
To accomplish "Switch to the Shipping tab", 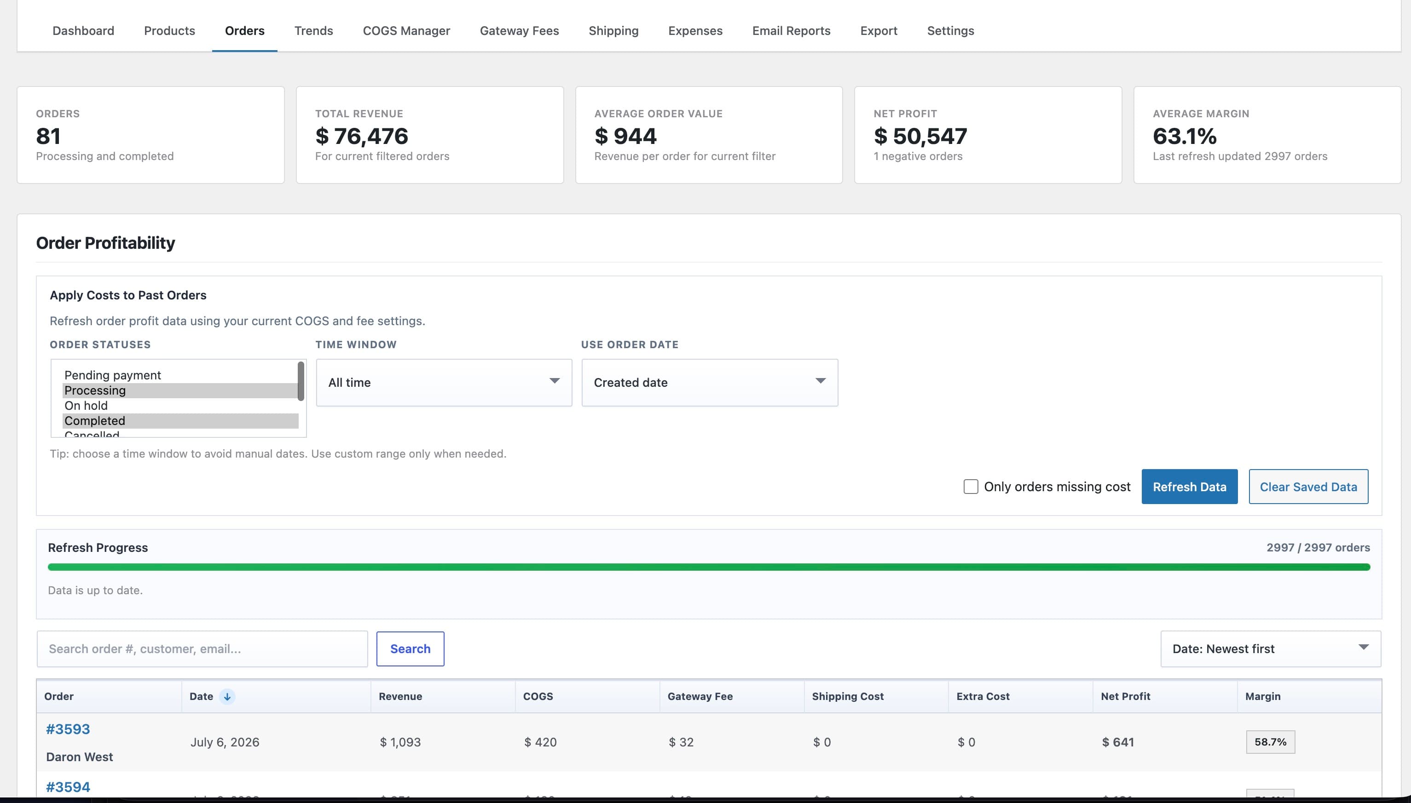I will (613, 31).
